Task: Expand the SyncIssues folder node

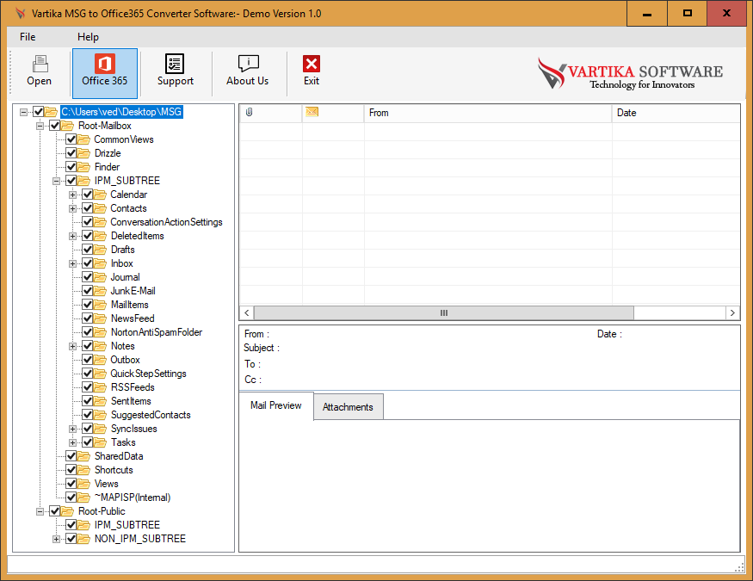Action: click(x=72, y=429)
